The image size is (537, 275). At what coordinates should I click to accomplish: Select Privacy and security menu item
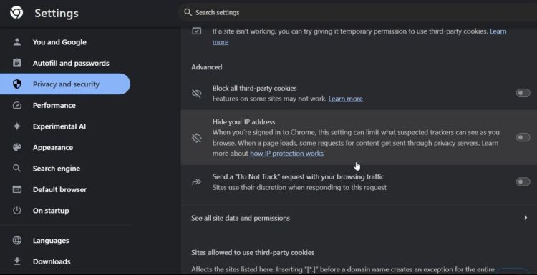pyautogui.click(x=65, y=84)
